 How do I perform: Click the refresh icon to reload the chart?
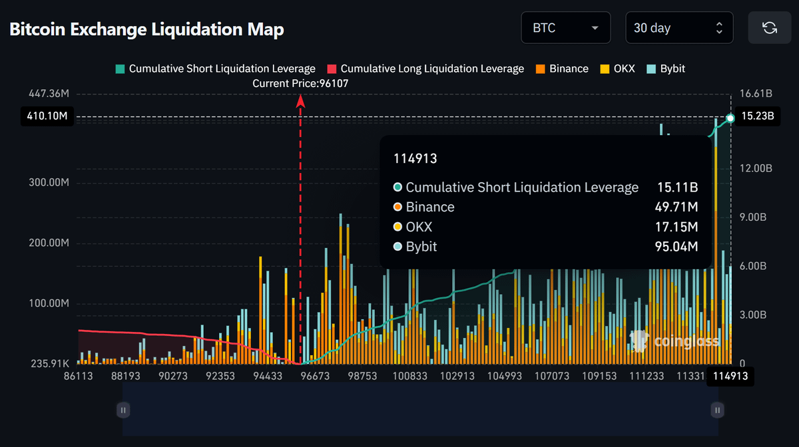click(770, 27)
